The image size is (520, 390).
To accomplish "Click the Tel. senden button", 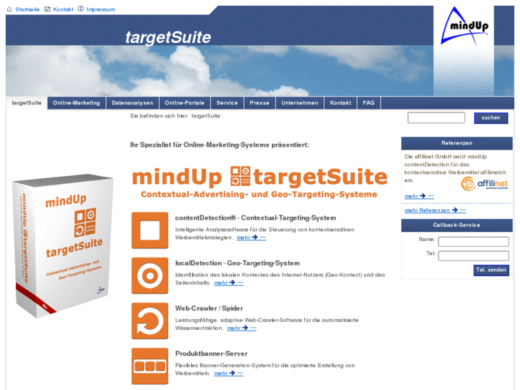I will [491, 270].
